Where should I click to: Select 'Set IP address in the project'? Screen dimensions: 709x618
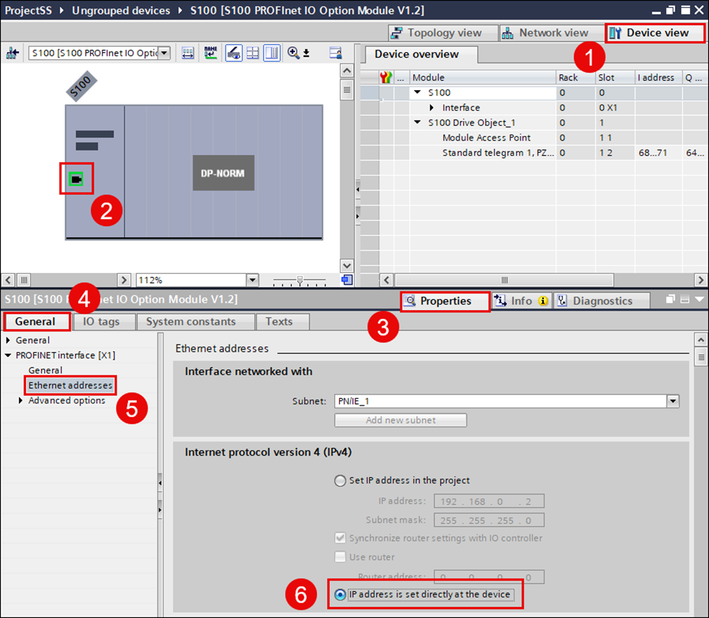(x=340, y=480)
